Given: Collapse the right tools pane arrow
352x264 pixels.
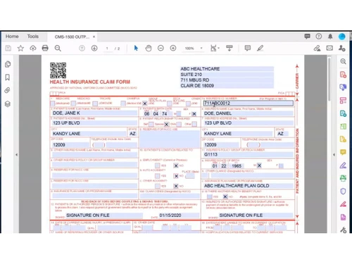Looking at the screenshot, I should click(334, 155).
